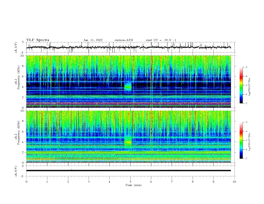Click the 'ch.3(V)' axis label
The width and height of the screenshot is (264, 204).
[x=16, y=171]
